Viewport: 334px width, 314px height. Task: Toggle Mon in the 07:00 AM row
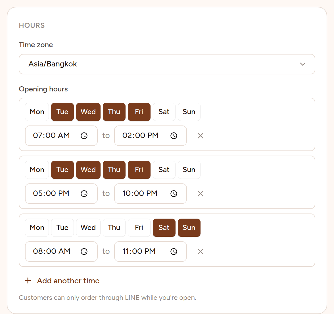37,112
